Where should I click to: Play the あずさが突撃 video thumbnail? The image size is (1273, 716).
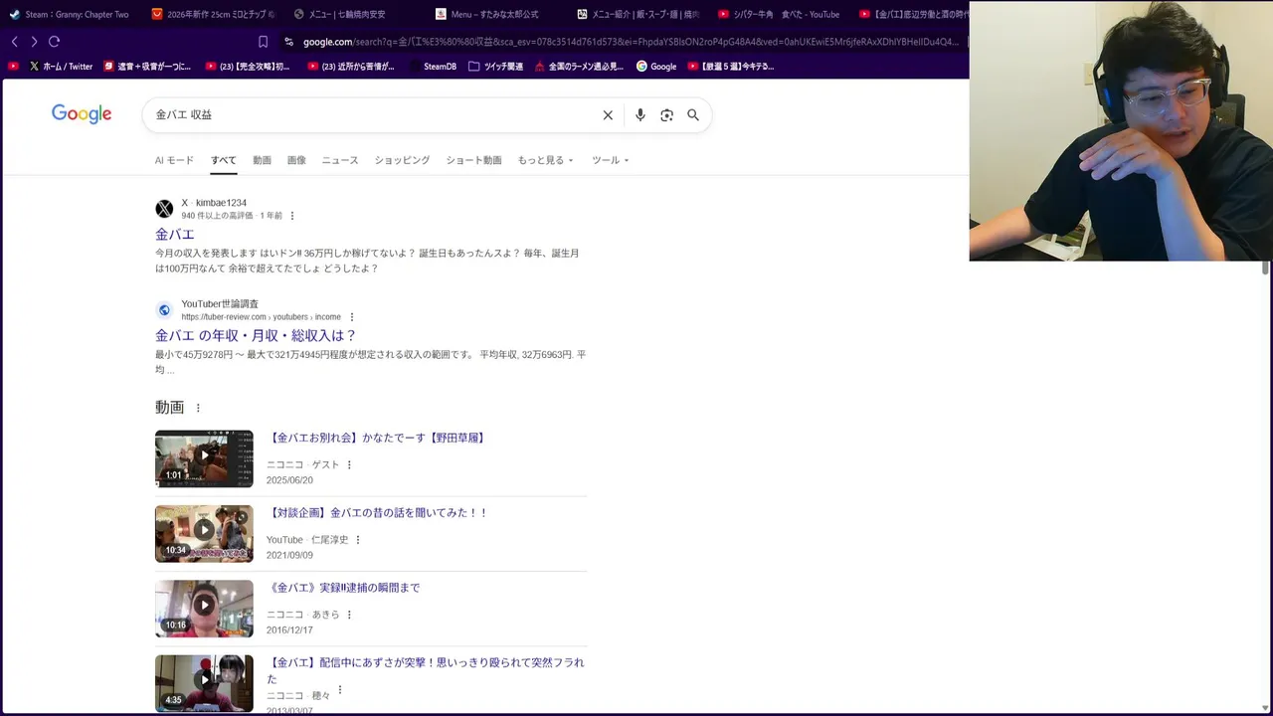point(204,683)
